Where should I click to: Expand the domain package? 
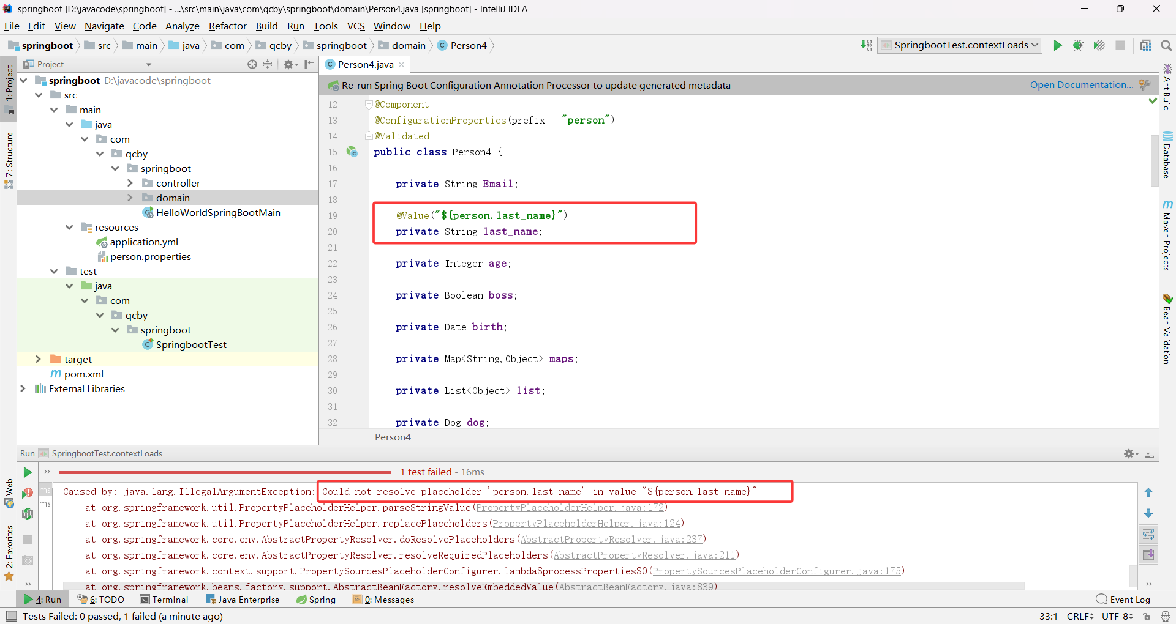(130, 198)
